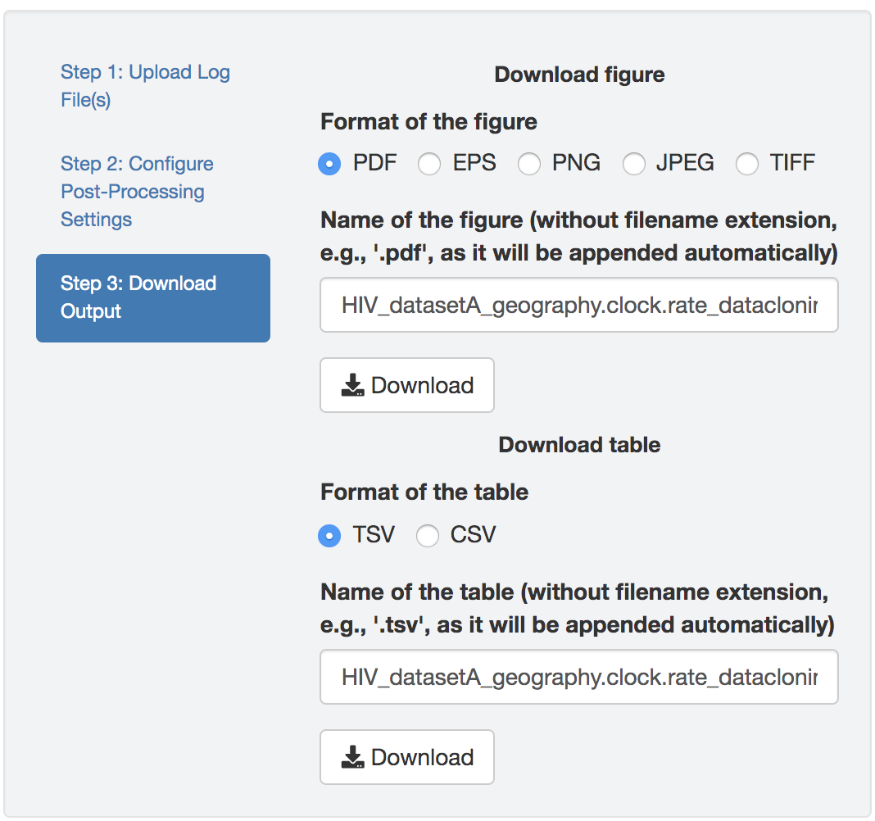Select the EPS figure format
The width and height of the screenshot is (875, 821).
pos(429,164)
